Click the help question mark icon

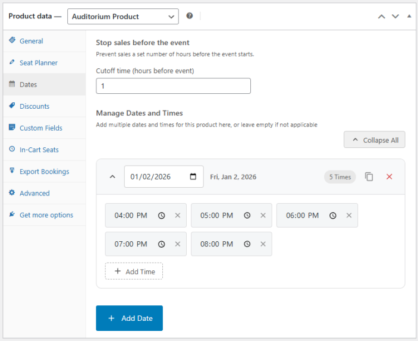pos(190,16)
